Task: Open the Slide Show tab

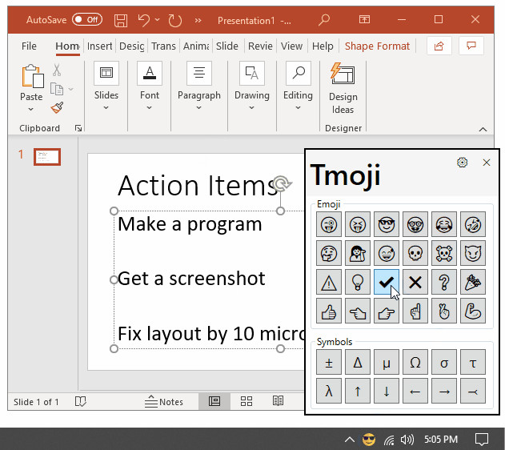Action: pos(227,46)
